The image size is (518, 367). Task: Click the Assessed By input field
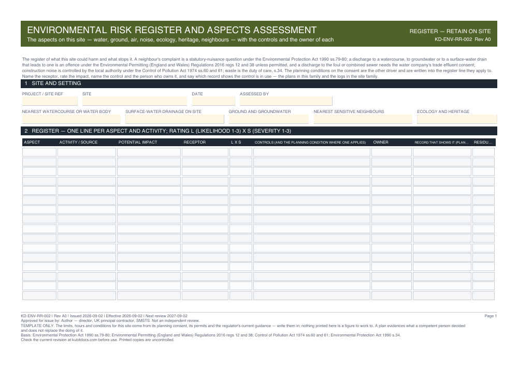286,101
